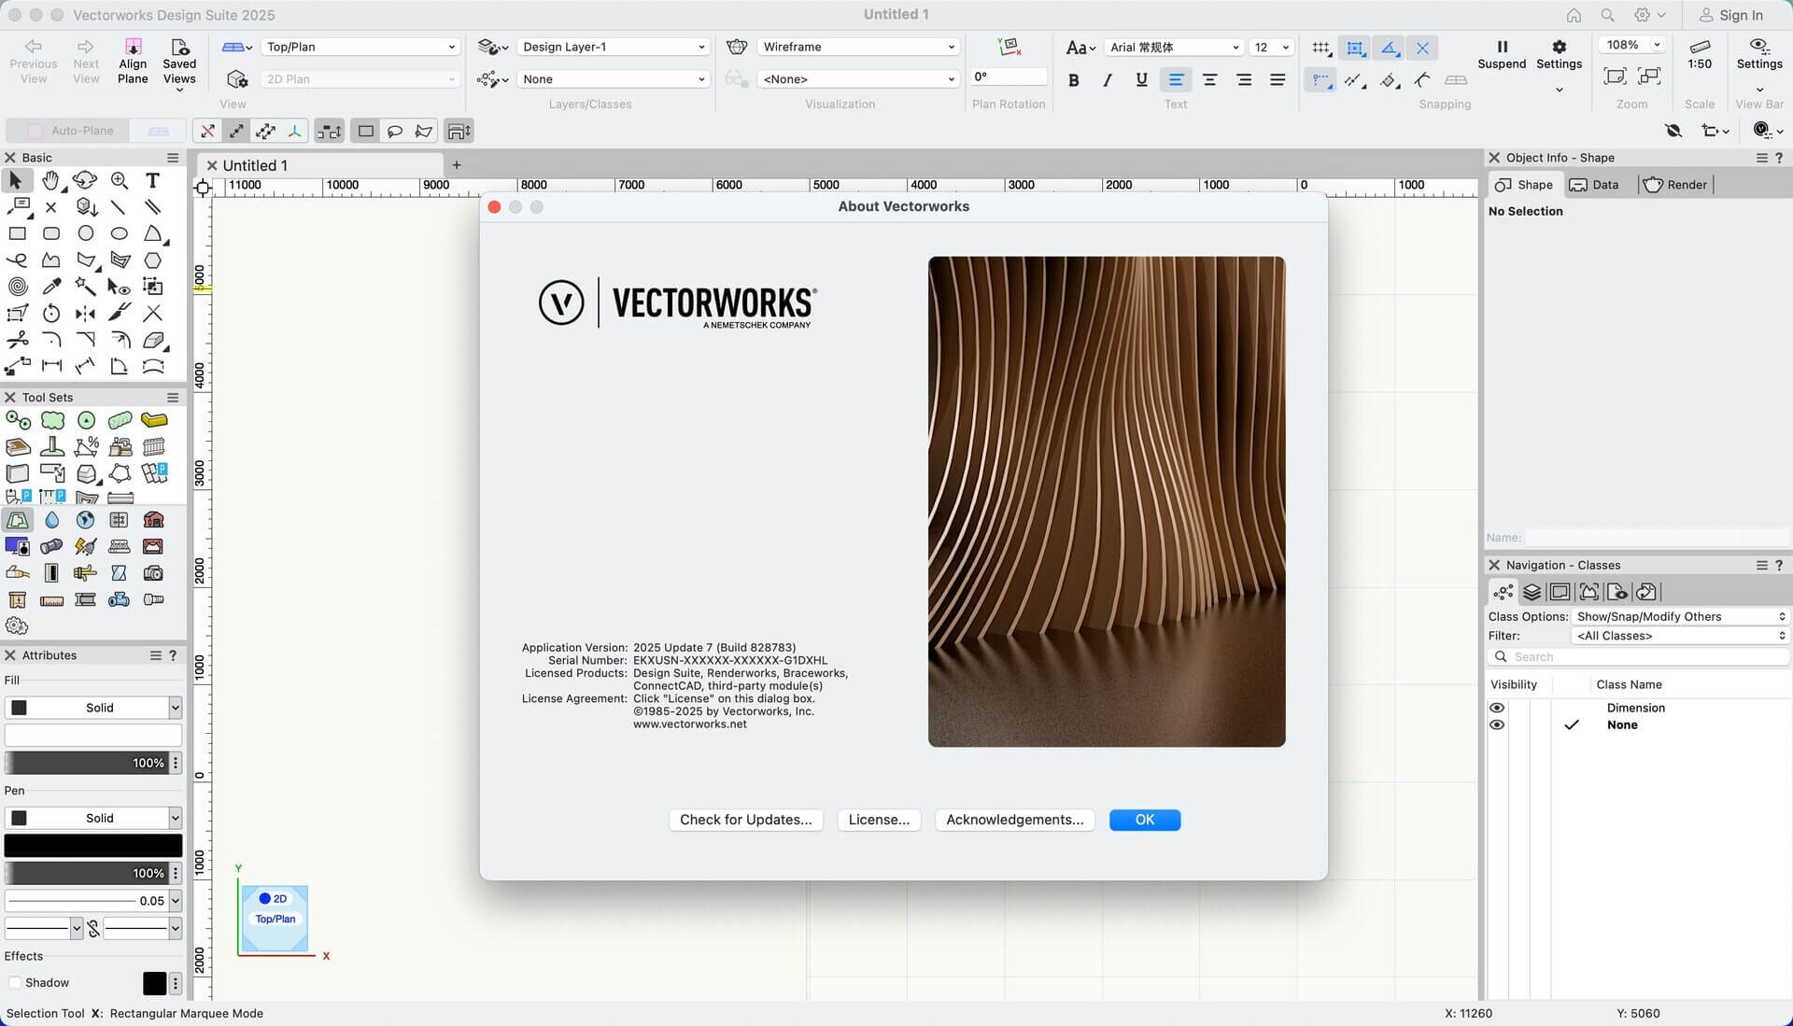Click the black Pen color swatch
1793x1026 pixels.
92,845
